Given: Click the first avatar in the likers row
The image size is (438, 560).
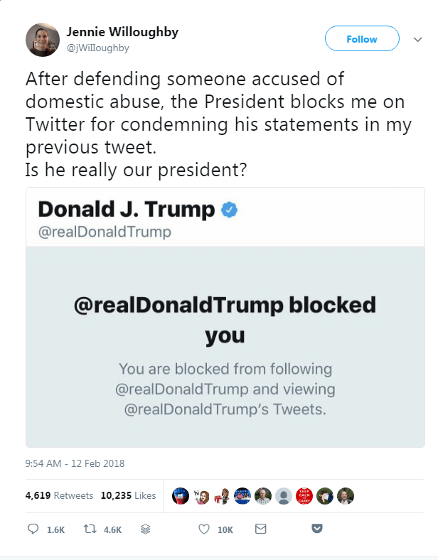Looking at the screenshot, I should coord(181,495).
